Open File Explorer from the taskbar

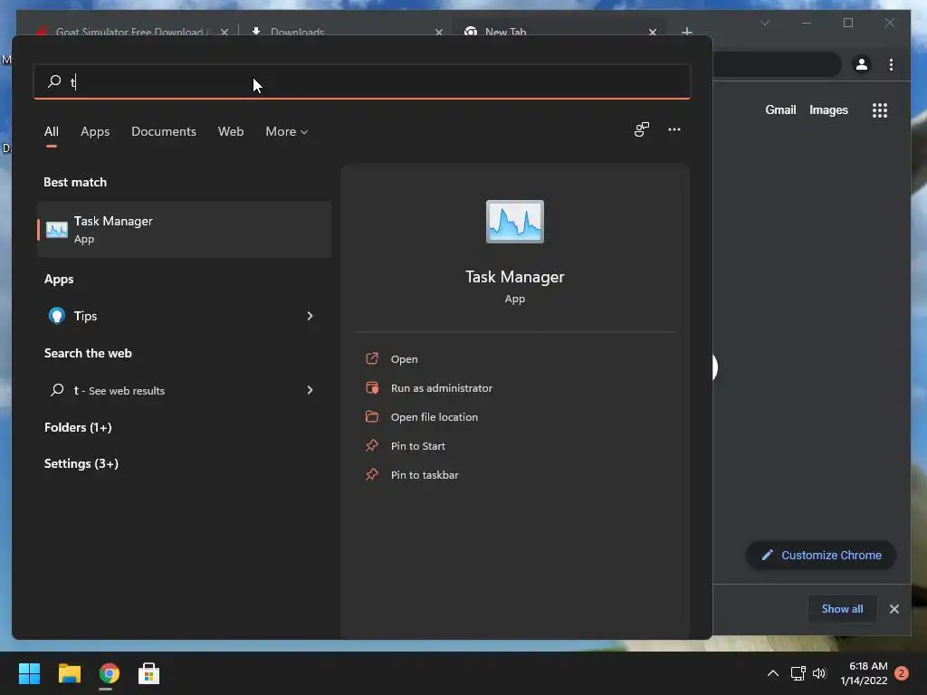(69, 673)
